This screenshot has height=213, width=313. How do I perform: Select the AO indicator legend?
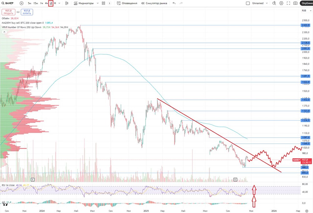3,202
